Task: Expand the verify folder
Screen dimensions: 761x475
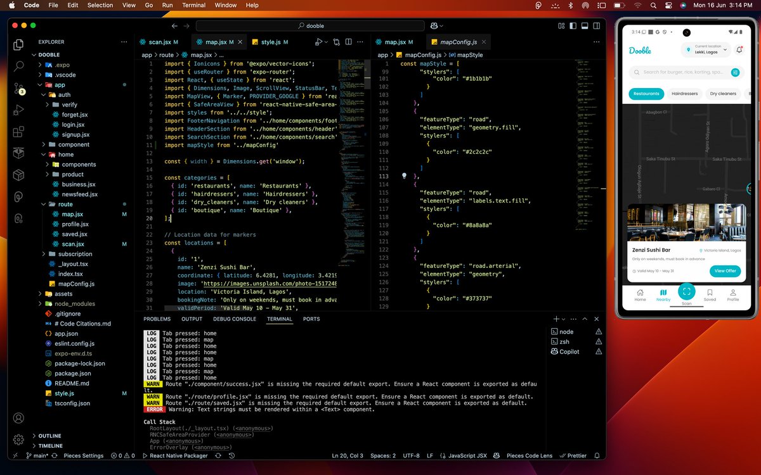Action: pos(48,104)
